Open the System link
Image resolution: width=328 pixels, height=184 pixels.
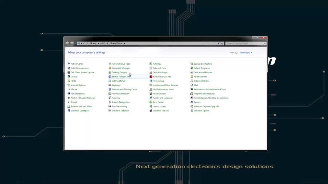(197, 102)
